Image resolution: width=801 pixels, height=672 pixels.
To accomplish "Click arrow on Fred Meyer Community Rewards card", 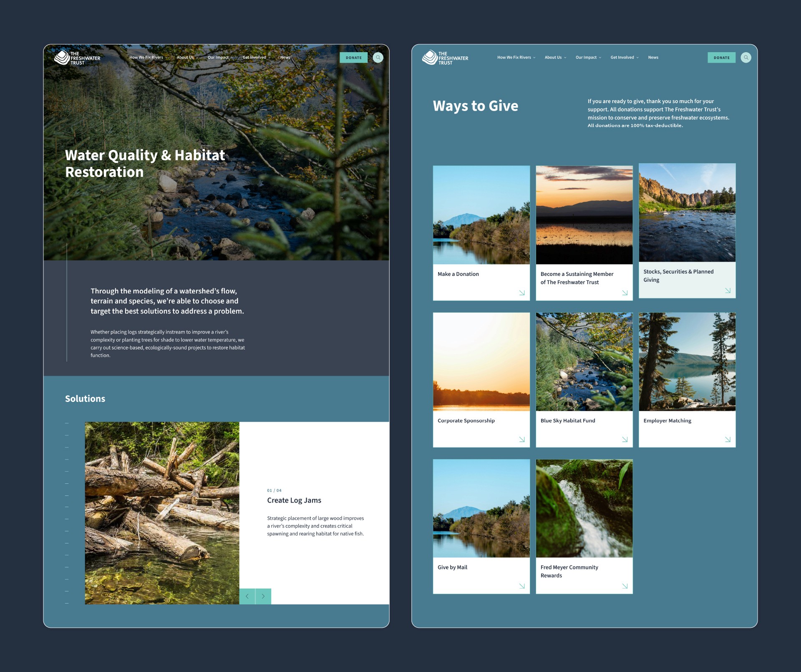I will click(x=625, y=586).
